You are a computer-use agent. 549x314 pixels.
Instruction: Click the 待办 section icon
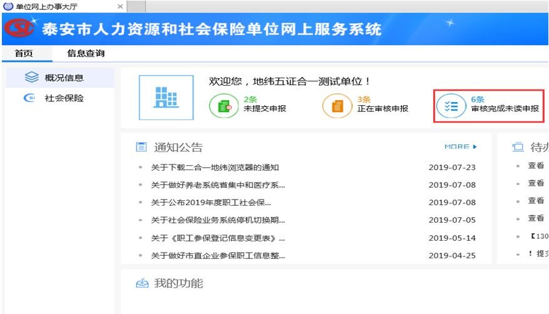point(518,147)
